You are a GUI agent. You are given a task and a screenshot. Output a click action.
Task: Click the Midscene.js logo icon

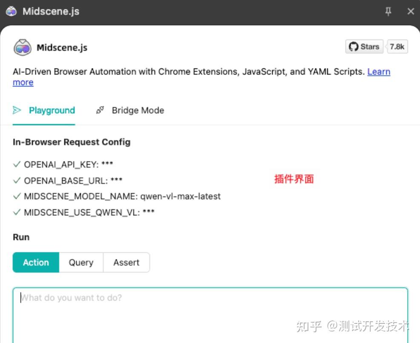coord(22,47)
